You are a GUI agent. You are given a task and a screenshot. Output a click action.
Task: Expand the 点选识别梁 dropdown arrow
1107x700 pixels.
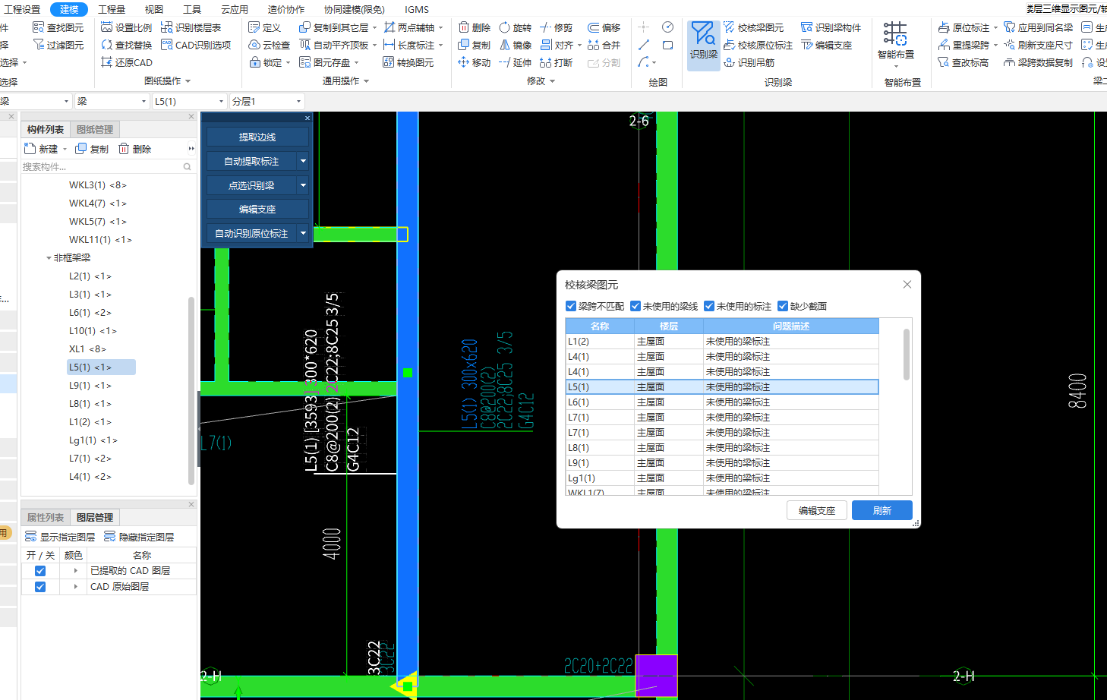(x=303, y=185)
